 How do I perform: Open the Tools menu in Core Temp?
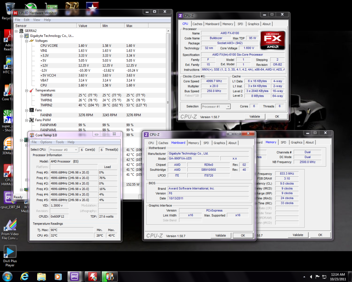coord(60,142)
